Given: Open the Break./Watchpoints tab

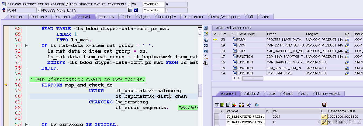Looking at the screenshot, I should [x=226, y=17].
